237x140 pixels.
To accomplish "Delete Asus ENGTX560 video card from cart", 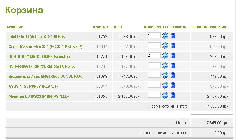I will pyautogui.click(x=173, y=75).
